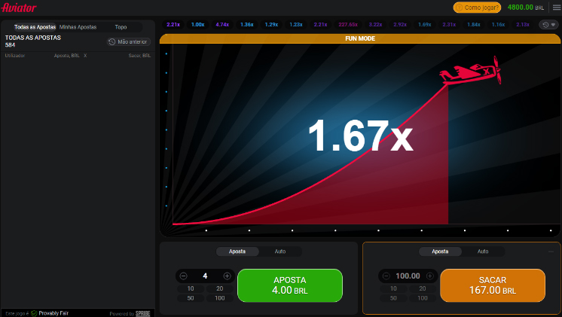The image size is (562, 317).
Task: Cash out with SACAR 167.00 BRL button
Action: tap(493, 285)
